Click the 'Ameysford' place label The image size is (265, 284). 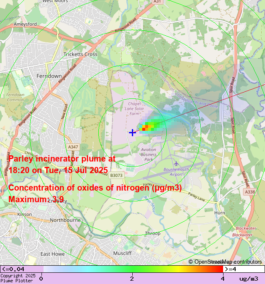coord(25,24)
